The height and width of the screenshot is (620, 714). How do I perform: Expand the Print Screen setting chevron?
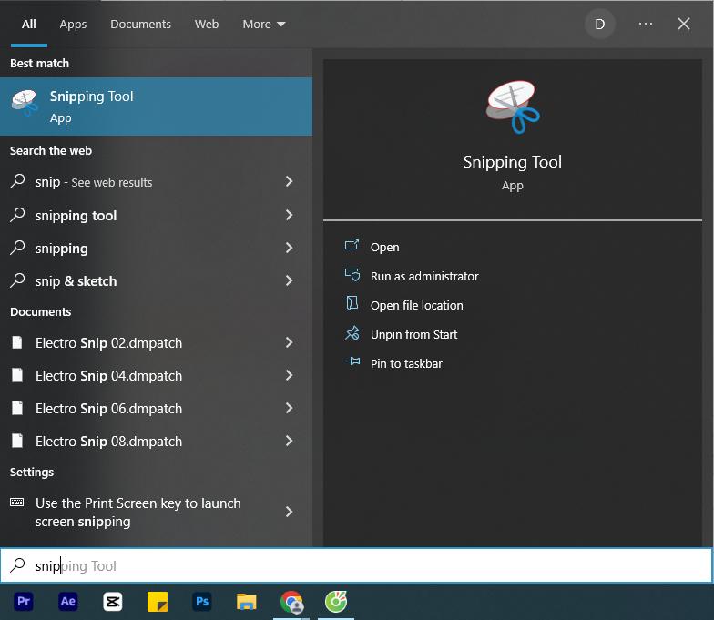click(x=289, y=512)
